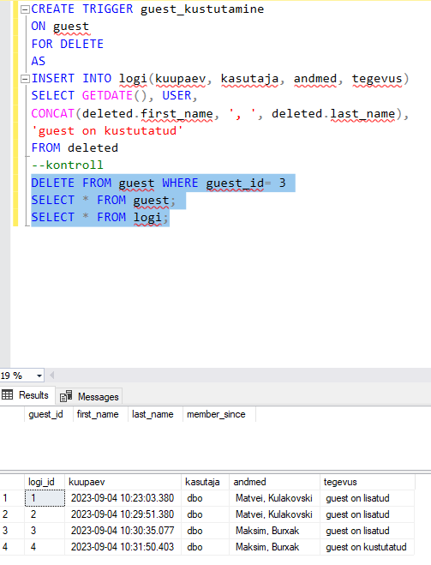Screen dimensions: 431x565
Task: Open the Messages tab
Action: (89, 396)
